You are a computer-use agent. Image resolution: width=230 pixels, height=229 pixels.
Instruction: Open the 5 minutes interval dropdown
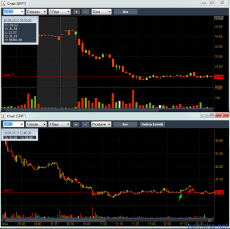point(36,12)
